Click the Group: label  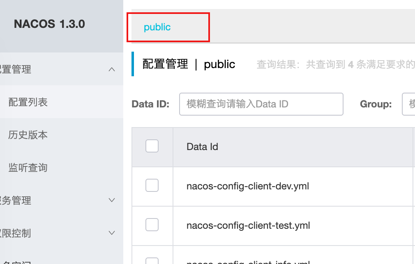click(x=376, y=104)
